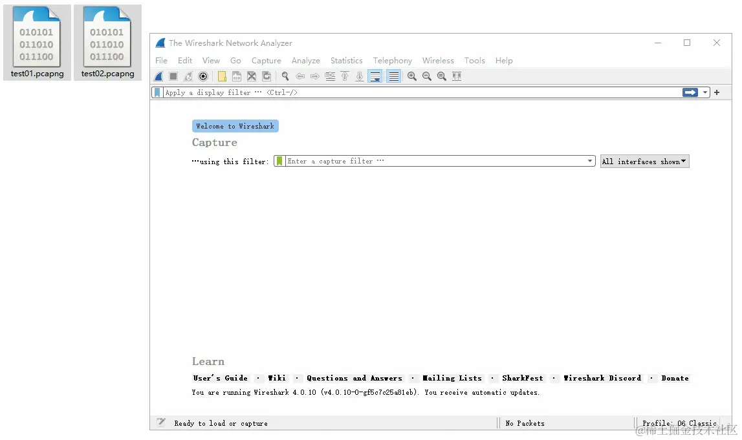Open the Telephony menu
742x440 pixels.
392,61
